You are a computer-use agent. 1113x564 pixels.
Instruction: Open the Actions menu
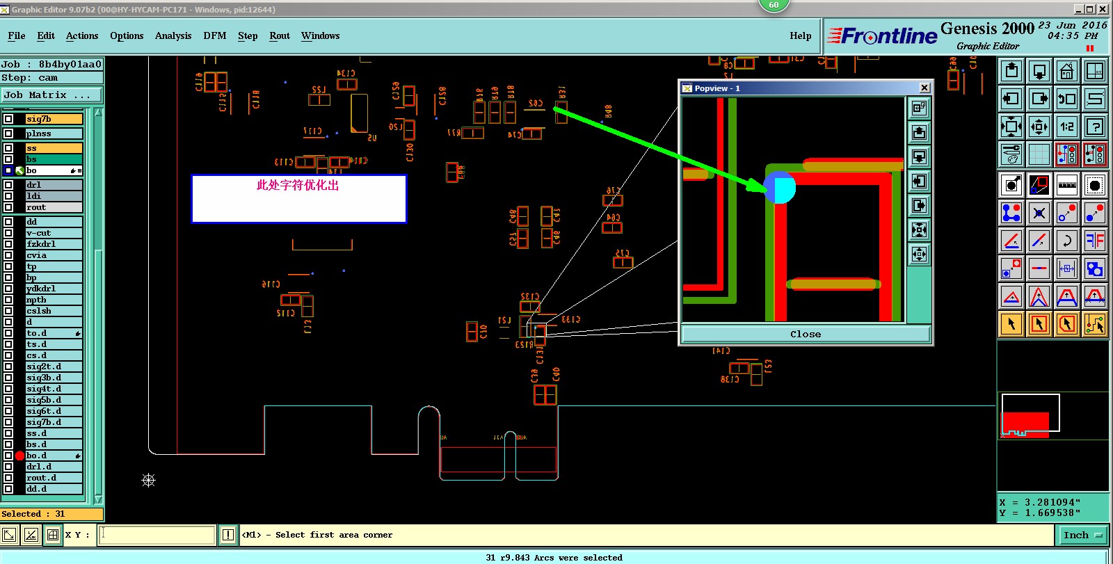pos(82,35)
